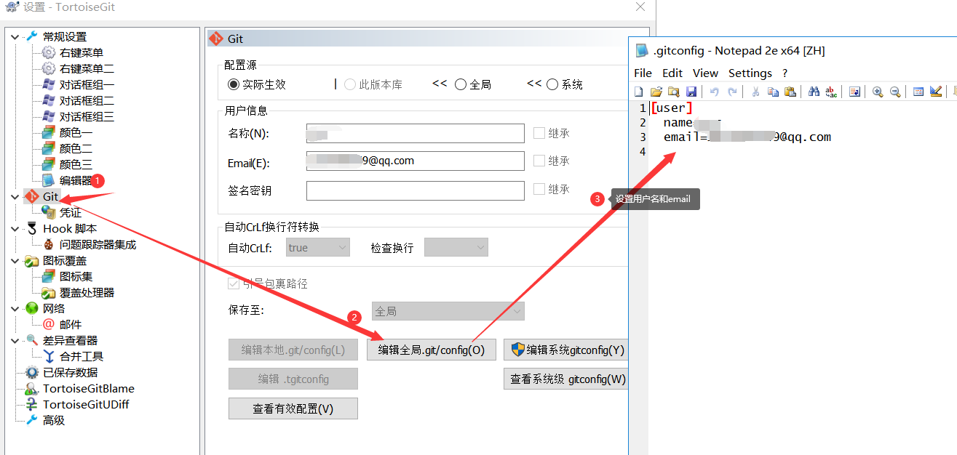957x455 pixels.
Task: Open the Find (binoculars) tool in Notepad 2e
Action: [x=814, y=91]
